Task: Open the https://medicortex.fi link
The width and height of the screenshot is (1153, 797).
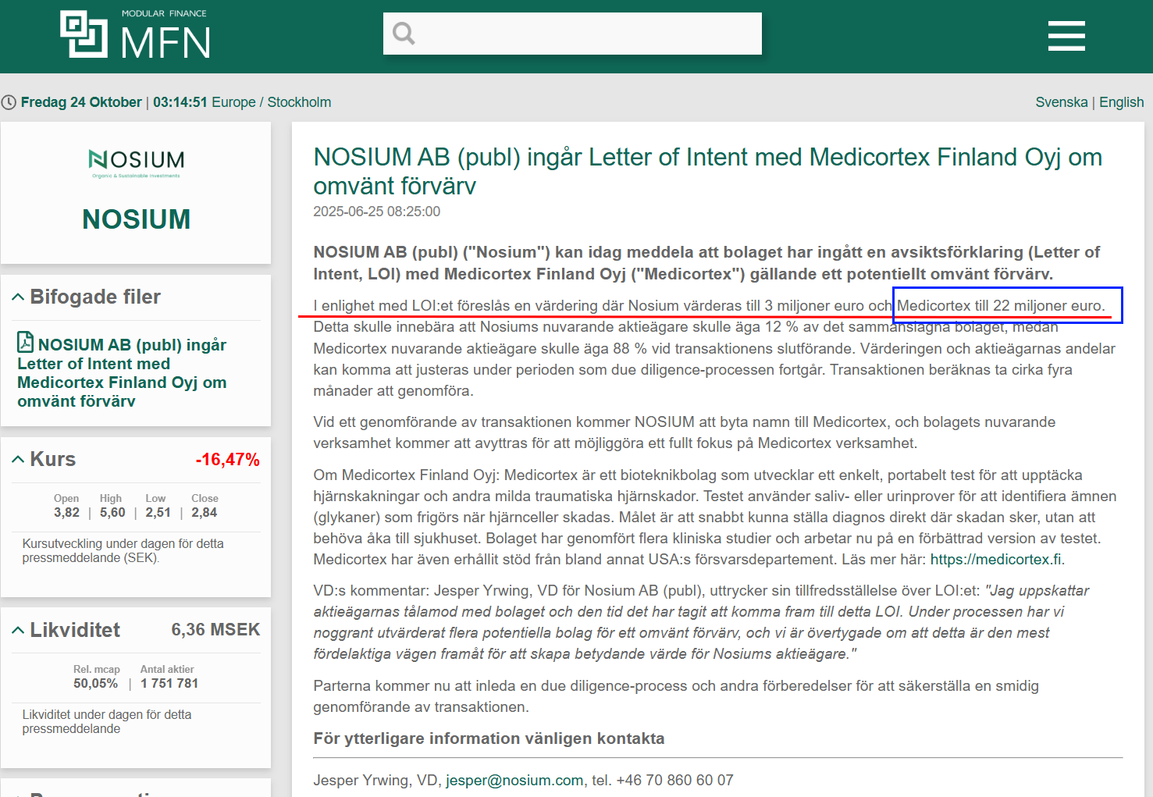Action: pos(996,559)
